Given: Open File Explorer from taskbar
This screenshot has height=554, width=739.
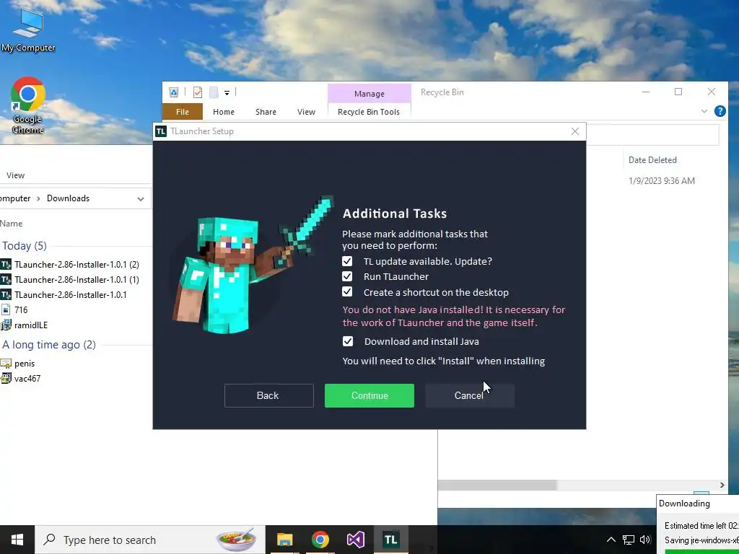Looking at the screenshot, I should pos(284,540).
